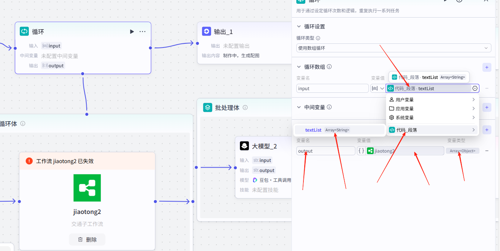
Task: Collapse the 循环设置 section
Action: [299, 27]
